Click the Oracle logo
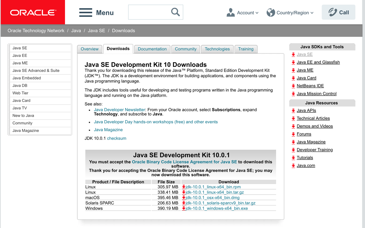 pyautogui.click(x=33, y=13)
